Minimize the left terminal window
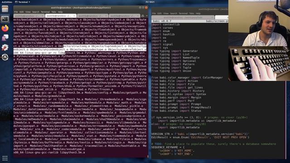This screenshot has width=290, height=163. point(140,8)
